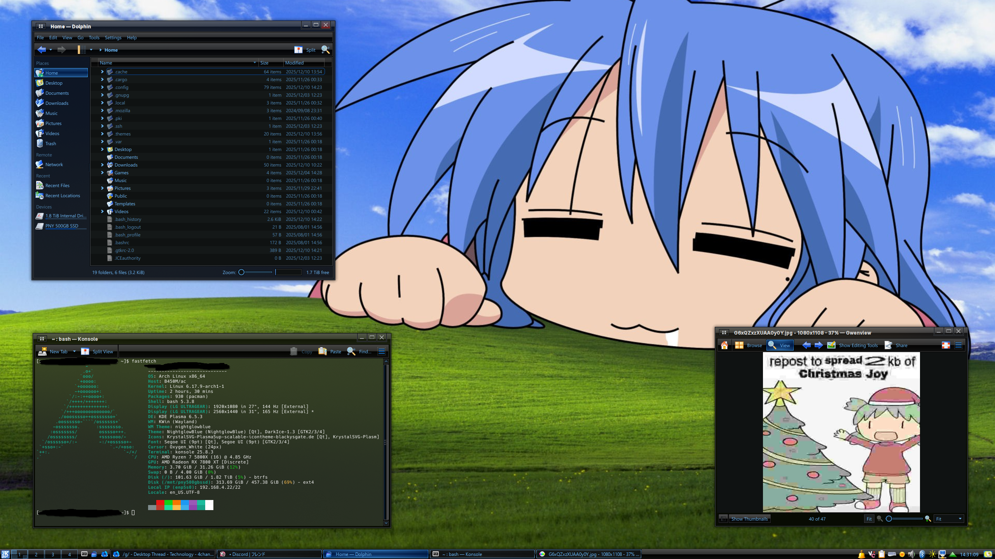Open the Tools menu in Dolphin
Image resolution: width=995 pixels, height=559 pixels.
click(x=94, y=38)
